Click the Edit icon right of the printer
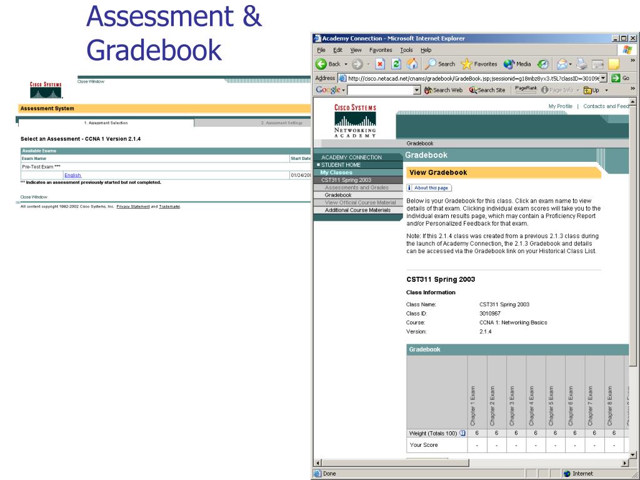The image size is (640, 480). (x=597, y=64)
